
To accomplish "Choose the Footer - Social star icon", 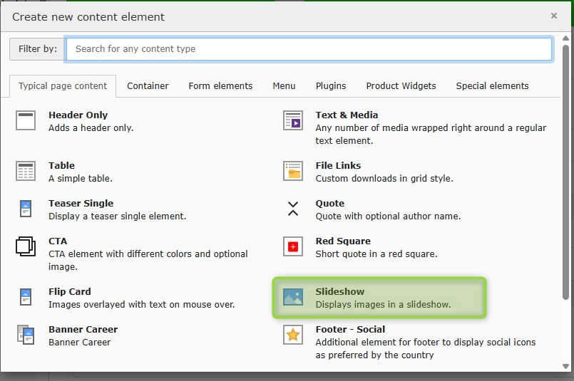I will pos(293,335).
